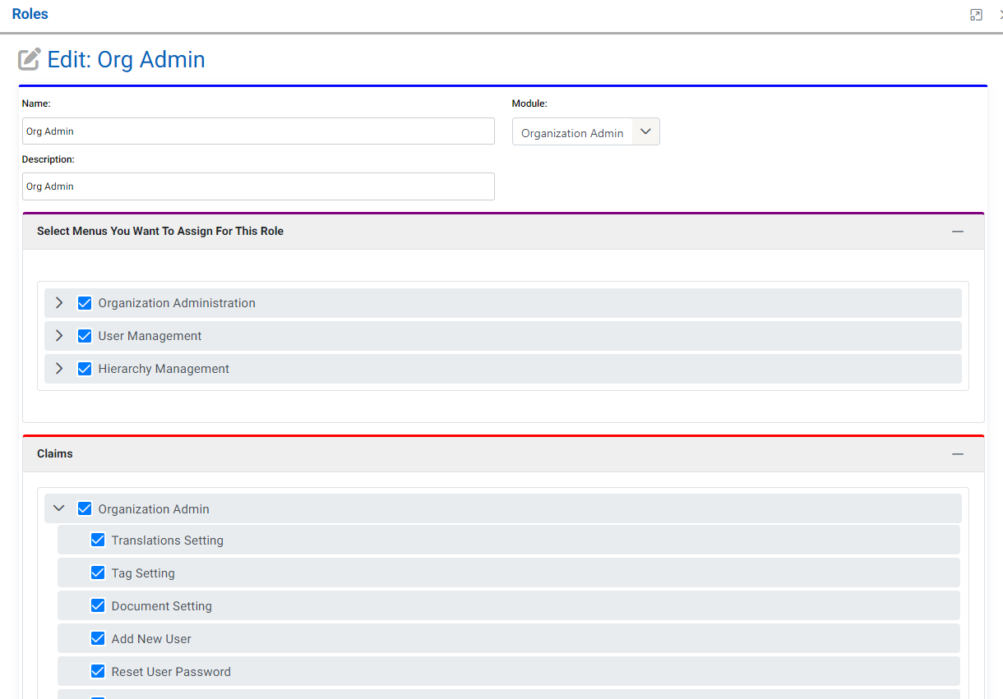Uncheck the Tag Setting claim

pyautogui.click(x=98, y=573)
